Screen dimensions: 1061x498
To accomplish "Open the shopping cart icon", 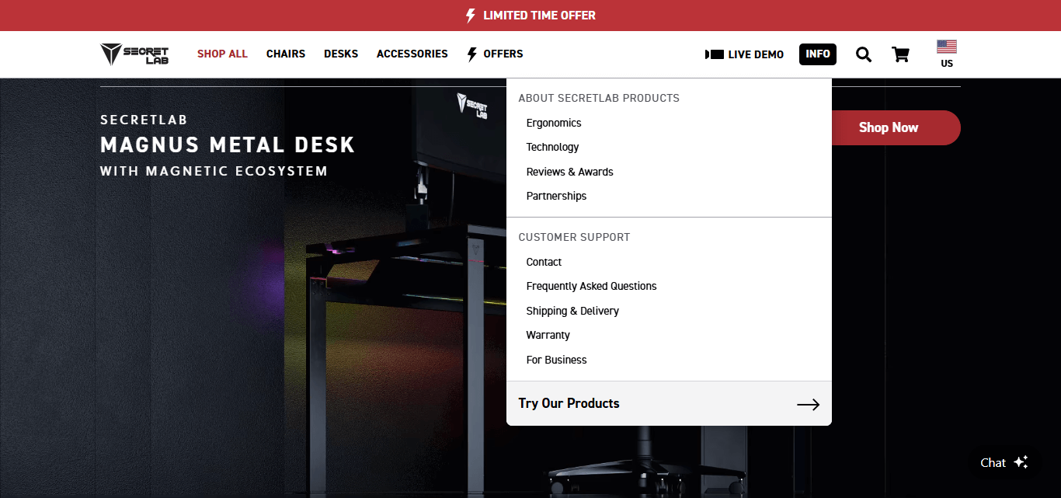I will [x=900, y=54].
